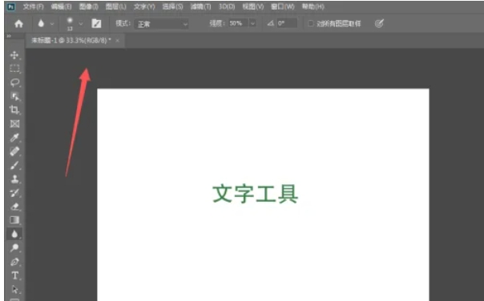The height and width of the screenshot is (301, 484).
Task: Toggle pressure for size icon
Action: pyautogui.click(x=379, y=23)
